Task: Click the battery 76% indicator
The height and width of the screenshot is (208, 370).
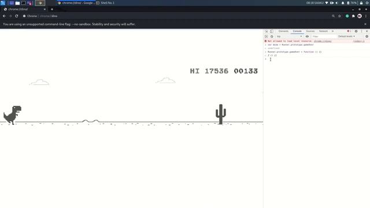Action: point(351,3)
